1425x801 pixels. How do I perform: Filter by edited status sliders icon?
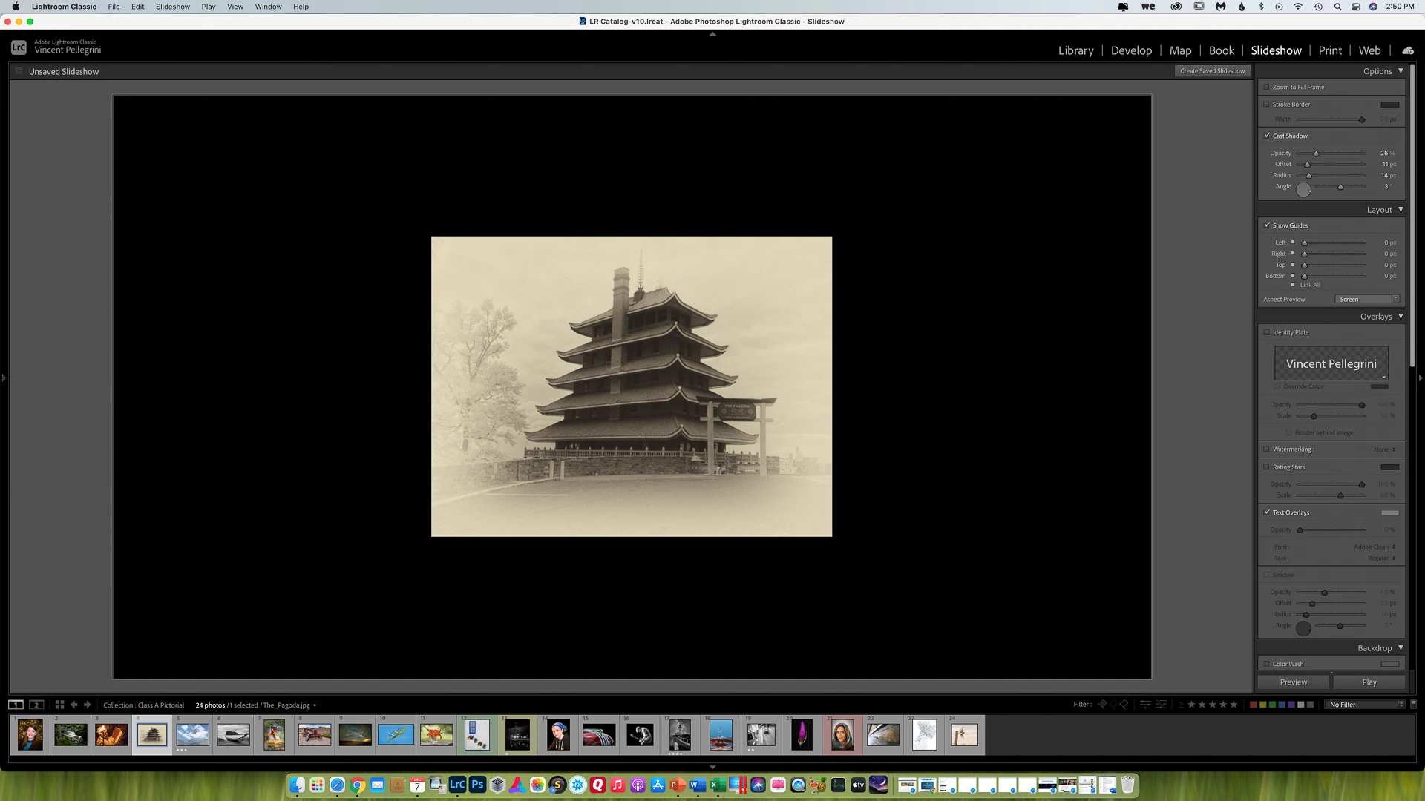(x=1145, y=705)
